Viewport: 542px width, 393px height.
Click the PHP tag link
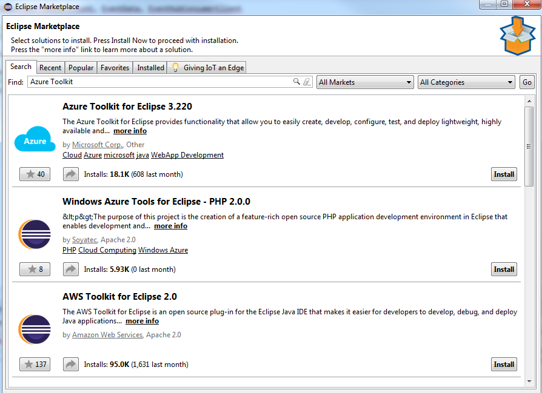69,250
